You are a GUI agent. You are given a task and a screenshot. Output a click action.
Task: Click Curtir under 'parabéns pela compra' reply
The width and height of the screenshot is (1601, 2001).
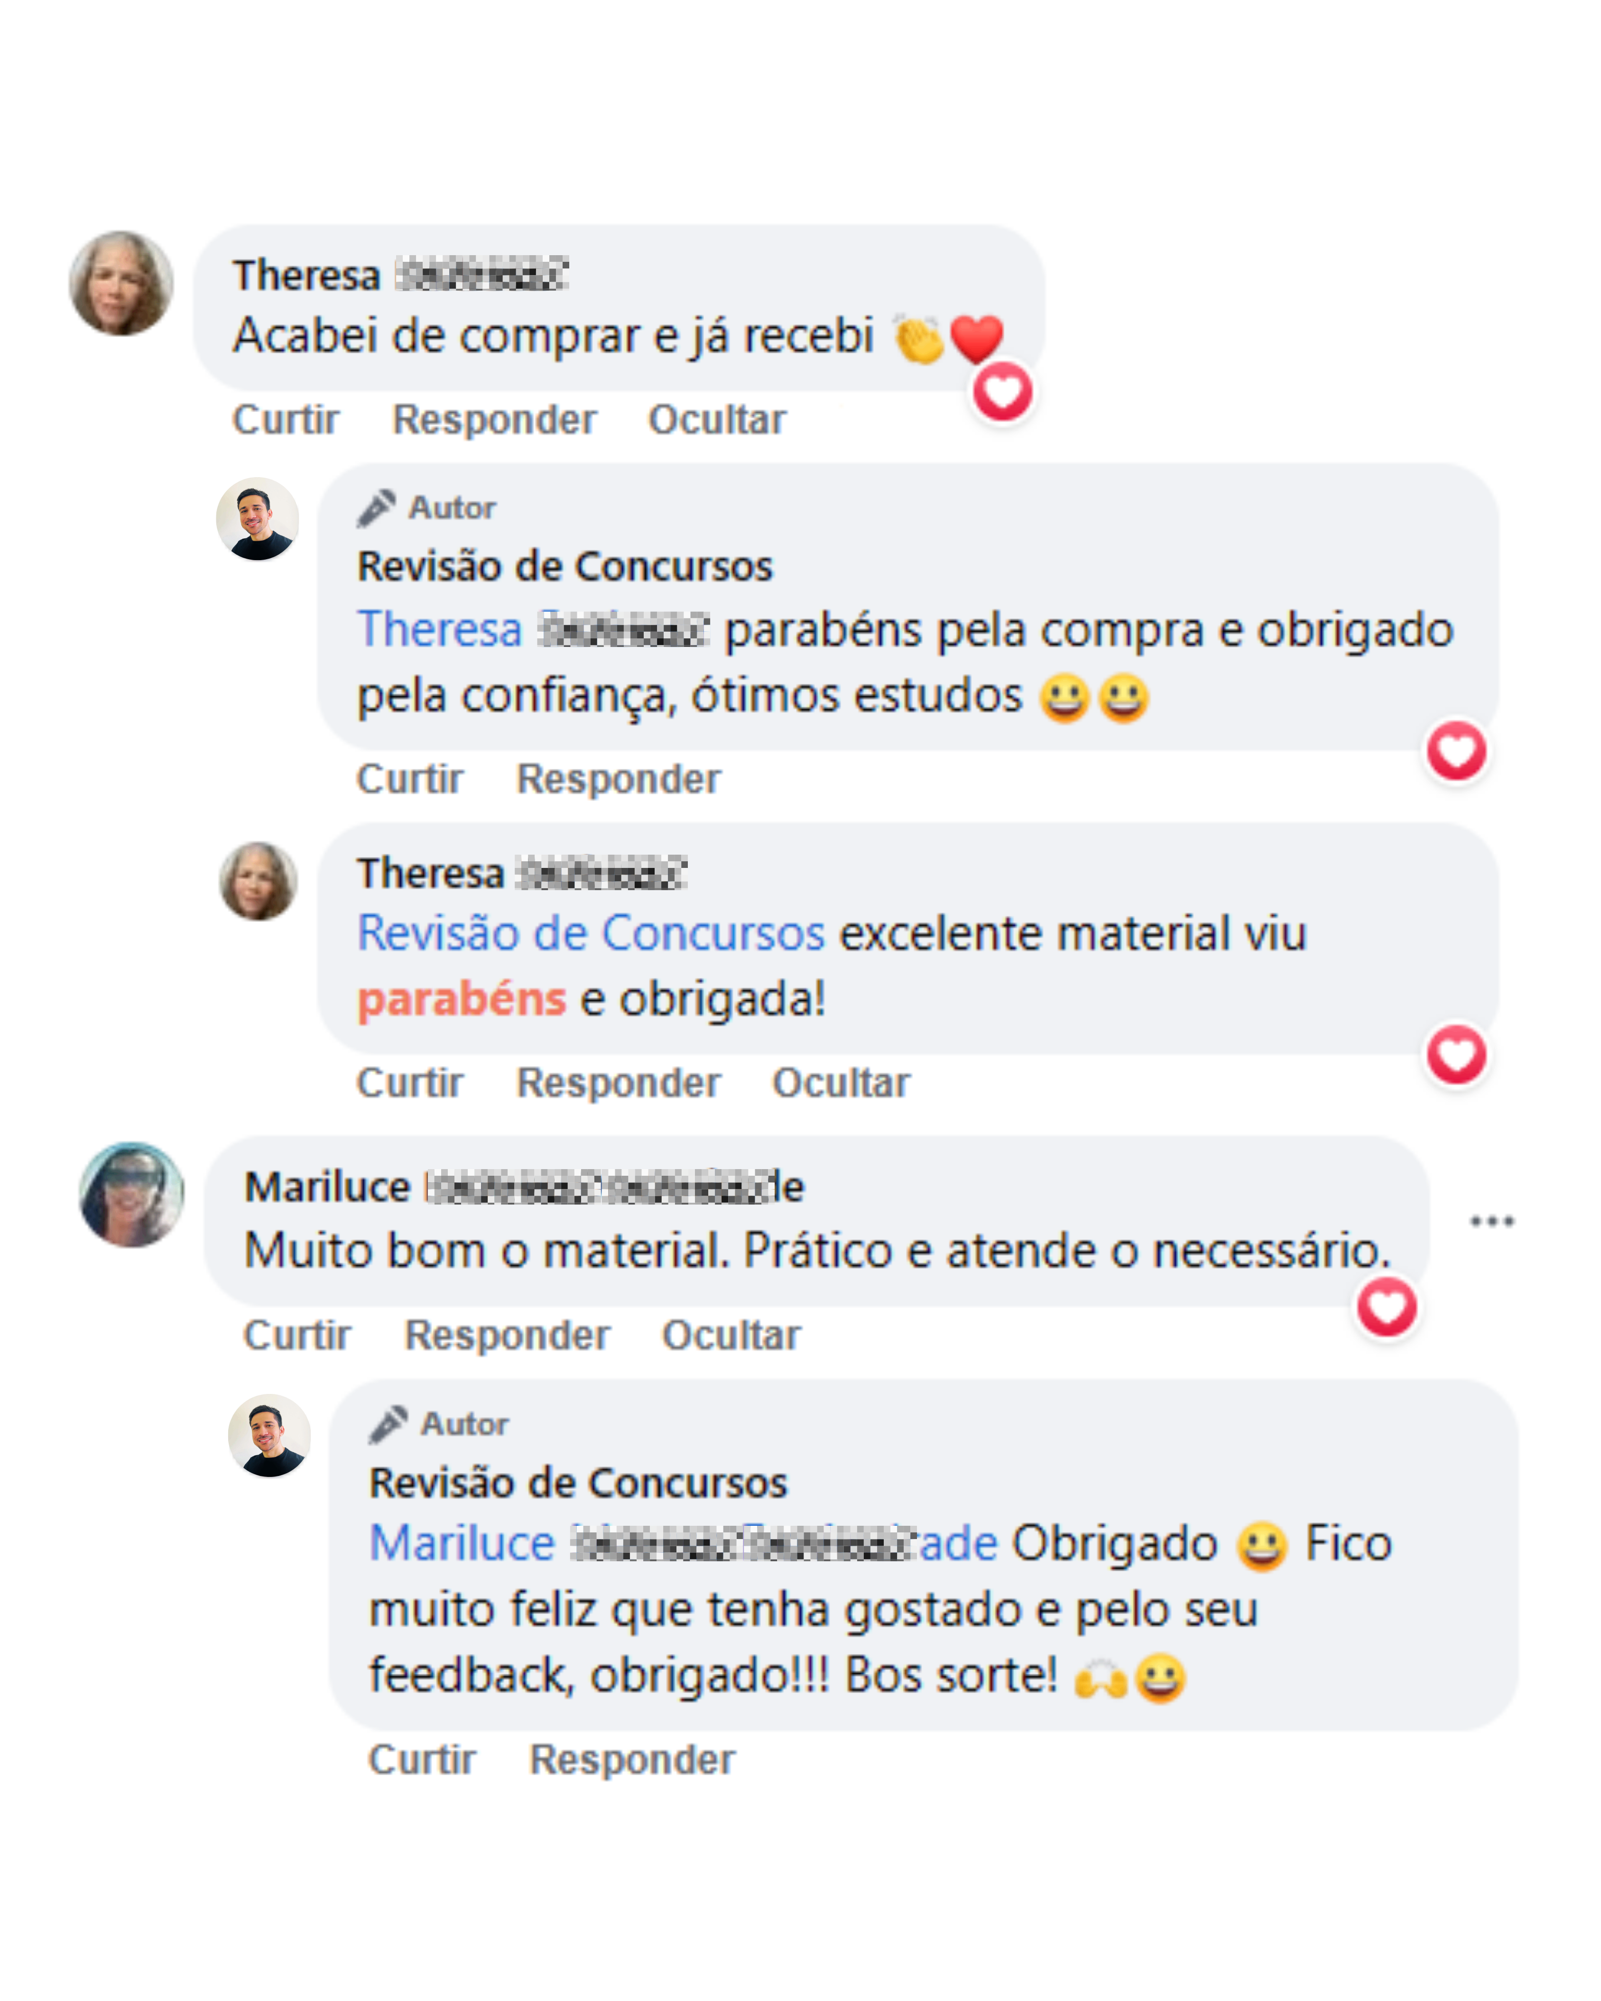pyautogui.click(x=409, y=779)
